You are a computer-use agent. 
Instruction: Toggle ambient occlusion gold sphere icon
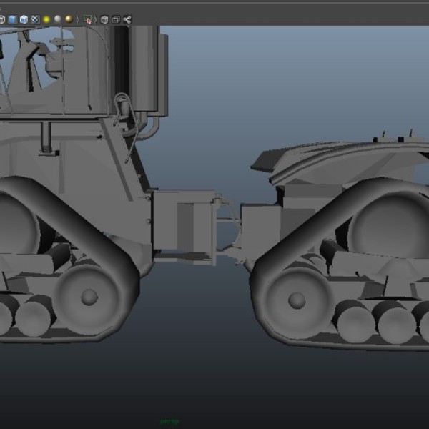pos(69,19)
